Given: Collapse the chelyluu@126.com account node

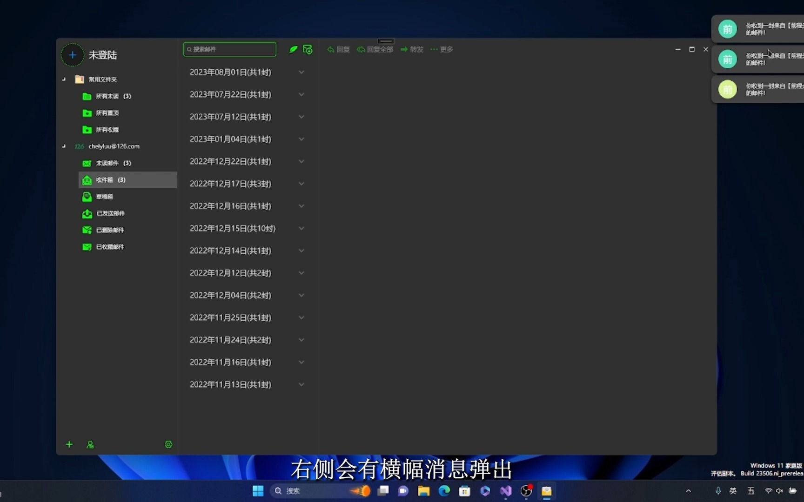Looking at the screenshot, I should [x=64, y=146].
